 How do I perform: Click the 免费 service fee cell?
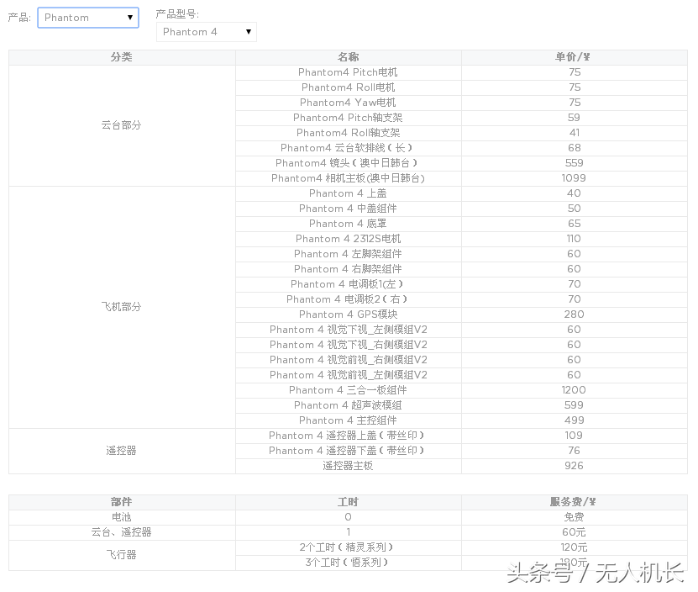[575, 517]
